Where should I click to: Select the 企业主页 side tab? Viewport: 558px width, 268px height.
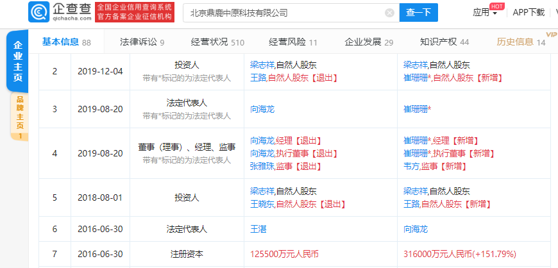click(x=17, y=61)
